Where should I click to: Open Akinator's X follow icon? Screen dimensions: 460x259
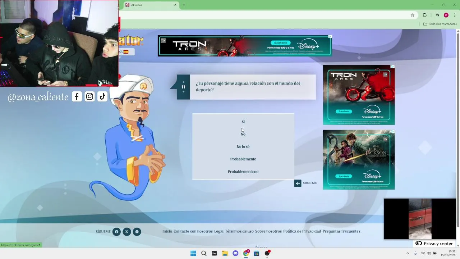[x=126, y=232]
